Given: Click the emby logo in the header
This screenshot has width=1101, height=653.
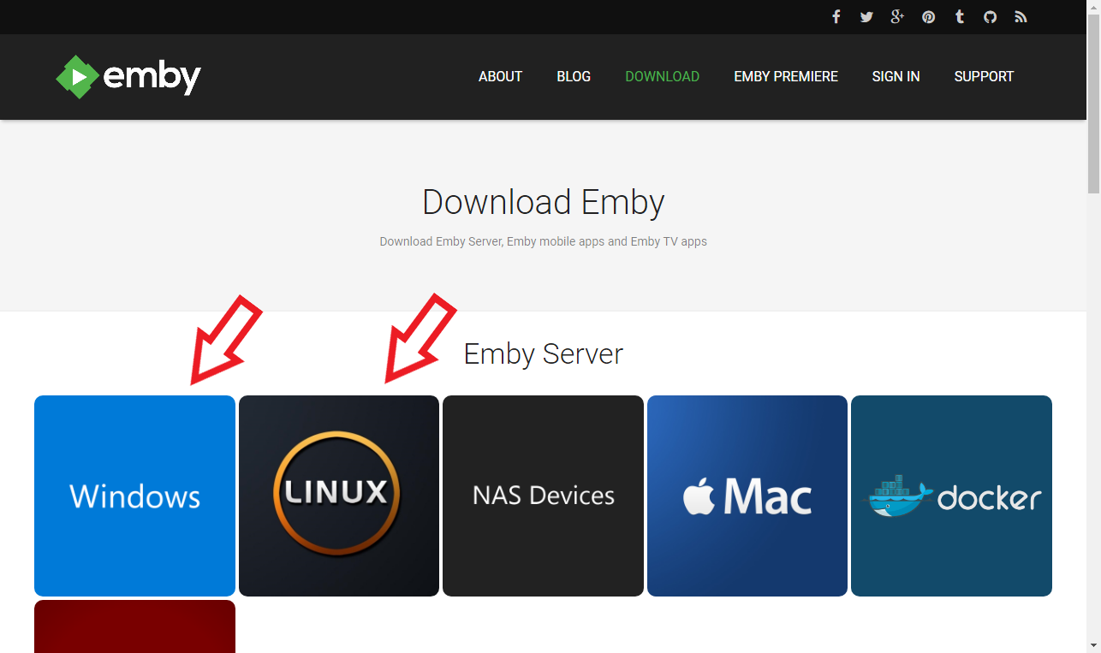Looking at the screenshot, I should [128, 77].
